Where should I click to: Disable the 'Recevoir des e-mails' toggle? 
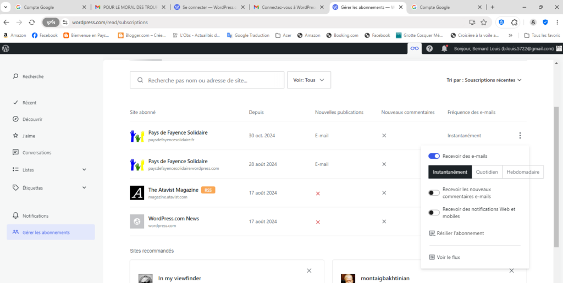434,156
